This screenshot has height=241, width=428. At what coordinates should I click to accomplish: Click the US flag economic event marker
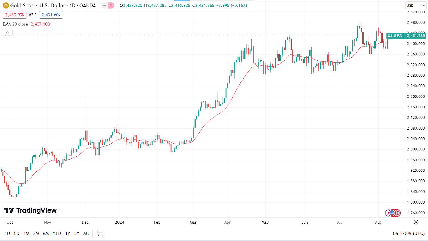pyautogui.click(x=392, y=213)
